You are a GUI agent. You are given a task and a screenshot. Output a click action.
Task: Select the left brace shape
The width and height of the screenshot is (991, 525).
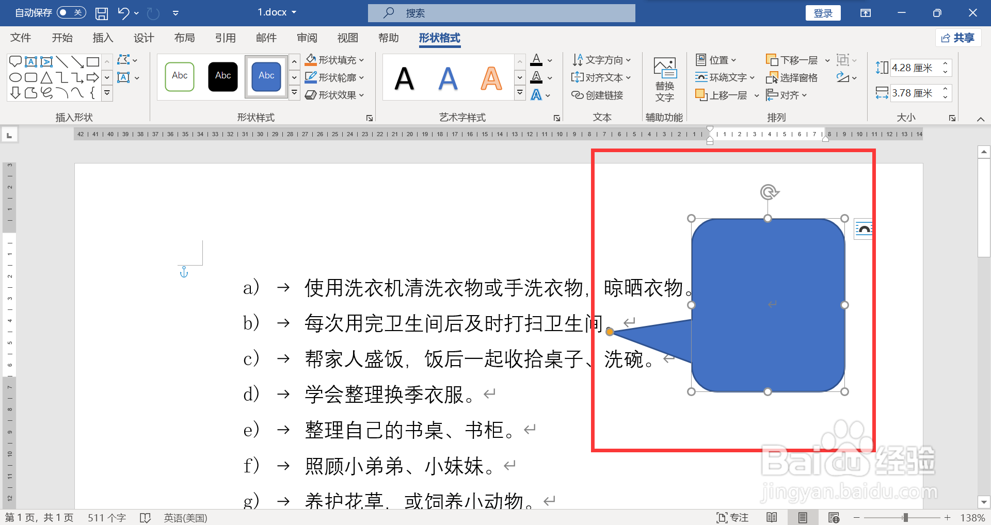(x=93, y=93)
